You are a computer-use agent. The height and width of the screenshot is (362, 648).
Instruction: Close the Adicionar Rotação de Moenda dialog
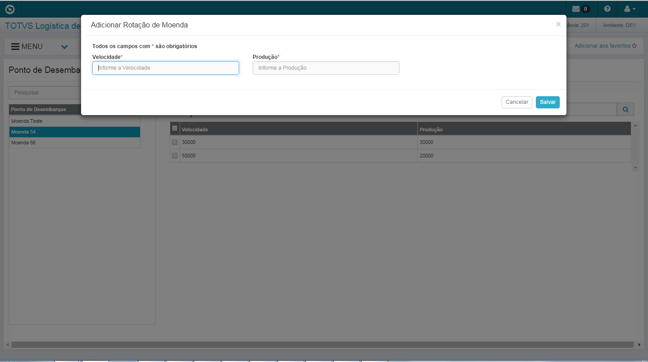558,24
